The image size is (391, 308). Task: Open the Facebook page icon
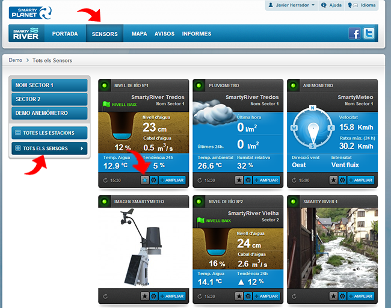point(355,34)
